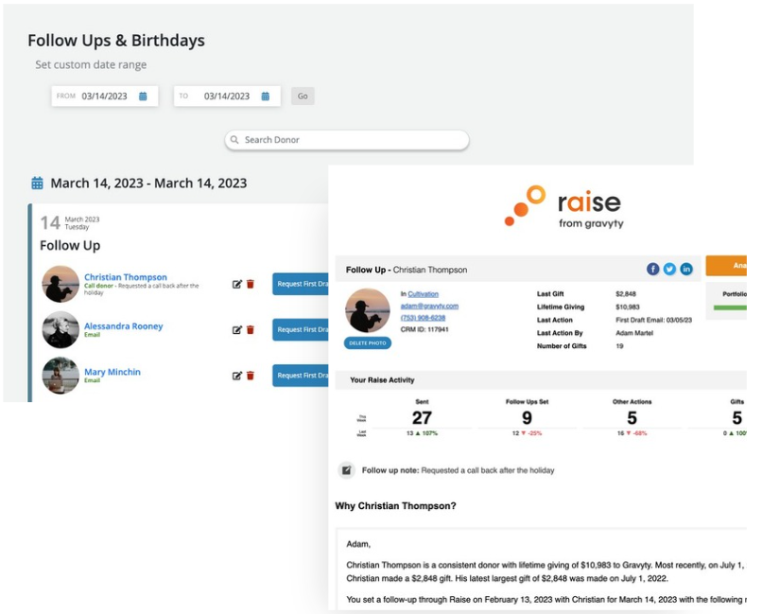Click Last Action By value Adam Martel
762x614 pixels.
click(x=634, y=333)
